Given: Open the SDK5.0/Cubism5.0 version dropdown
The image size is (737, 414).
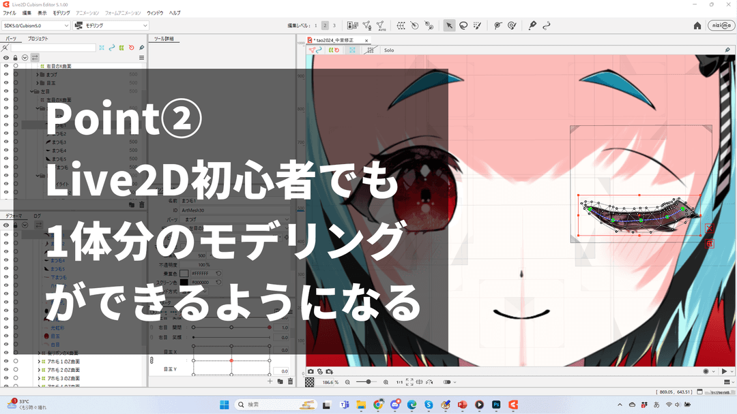Looking at the screenshot, I should coord(34,25).
